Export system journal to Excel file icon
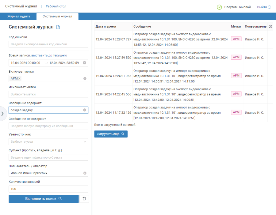The height and width of the screenshot is (215, 276). coord(58,27)
